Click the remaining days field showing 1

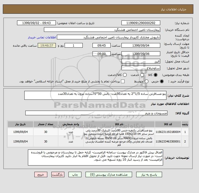pyautogui.click(x=74, y=45)
